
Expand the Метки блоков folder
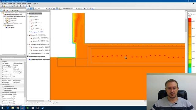[x=5, y=18]
